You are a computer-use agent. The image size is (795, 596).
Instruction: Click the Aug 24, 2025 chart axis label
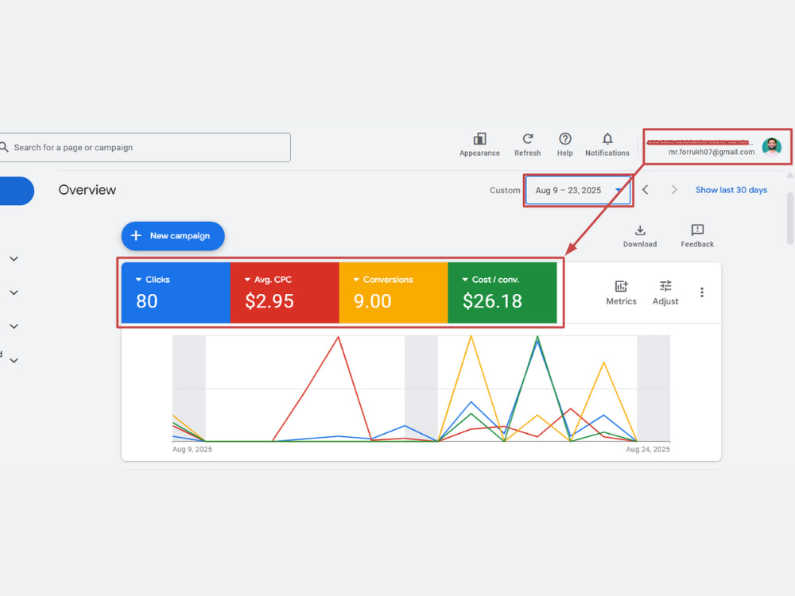click(x=648, y=449)
